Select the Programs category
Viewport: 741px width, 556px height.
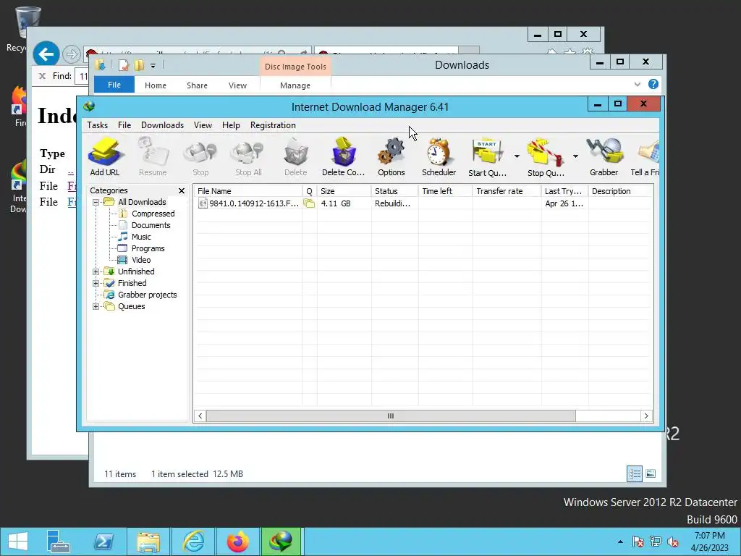148,249
